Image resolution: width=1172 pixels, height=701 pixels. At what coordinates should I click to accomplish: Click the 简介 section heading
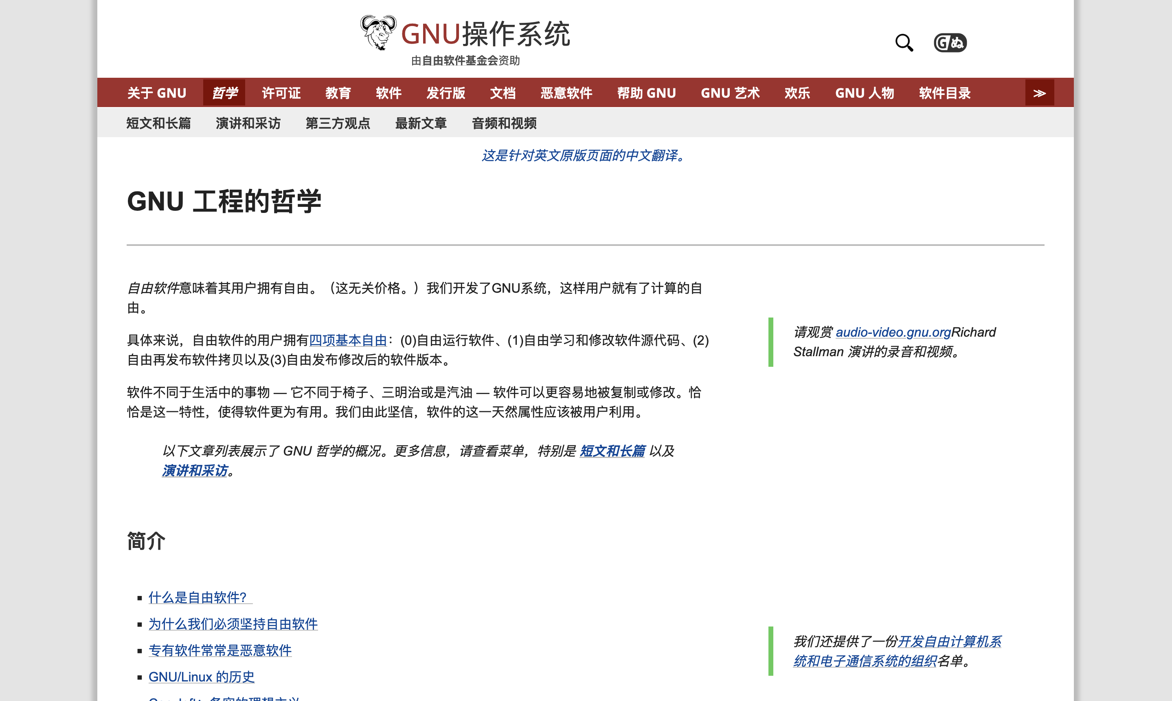(146, 541)
